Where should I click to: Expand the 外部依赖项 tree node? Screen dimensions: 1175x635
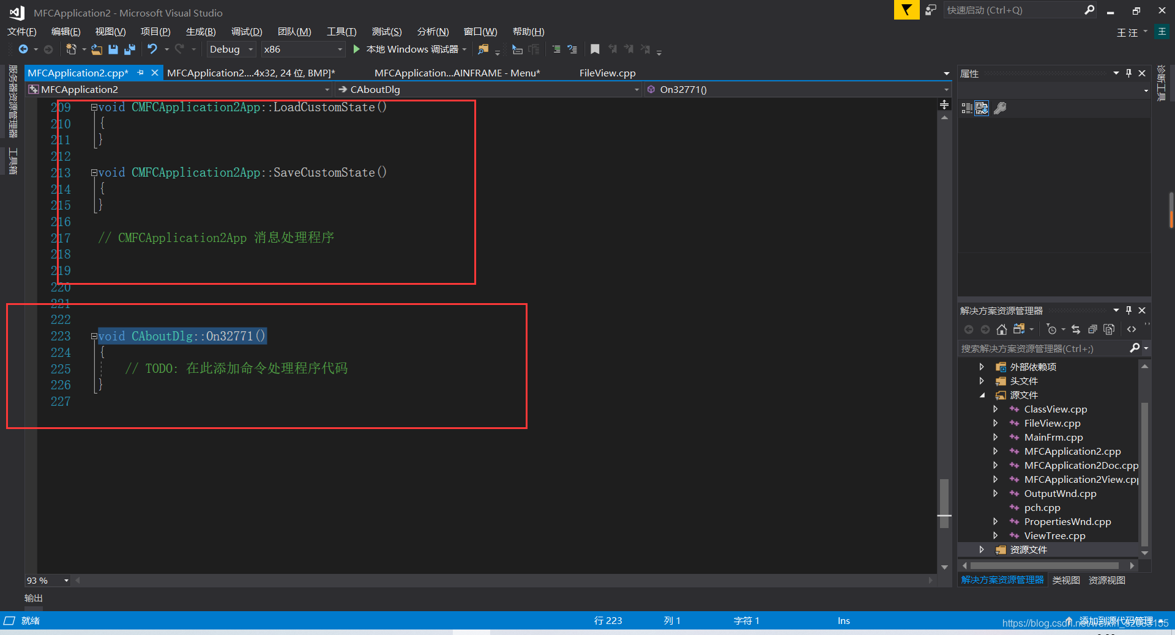tap(982, 367)
